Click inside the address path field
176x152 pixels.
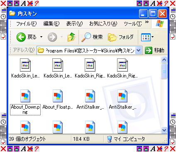pos(86,50)
